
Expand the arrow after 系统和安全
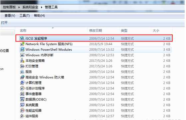pos(42,7)
